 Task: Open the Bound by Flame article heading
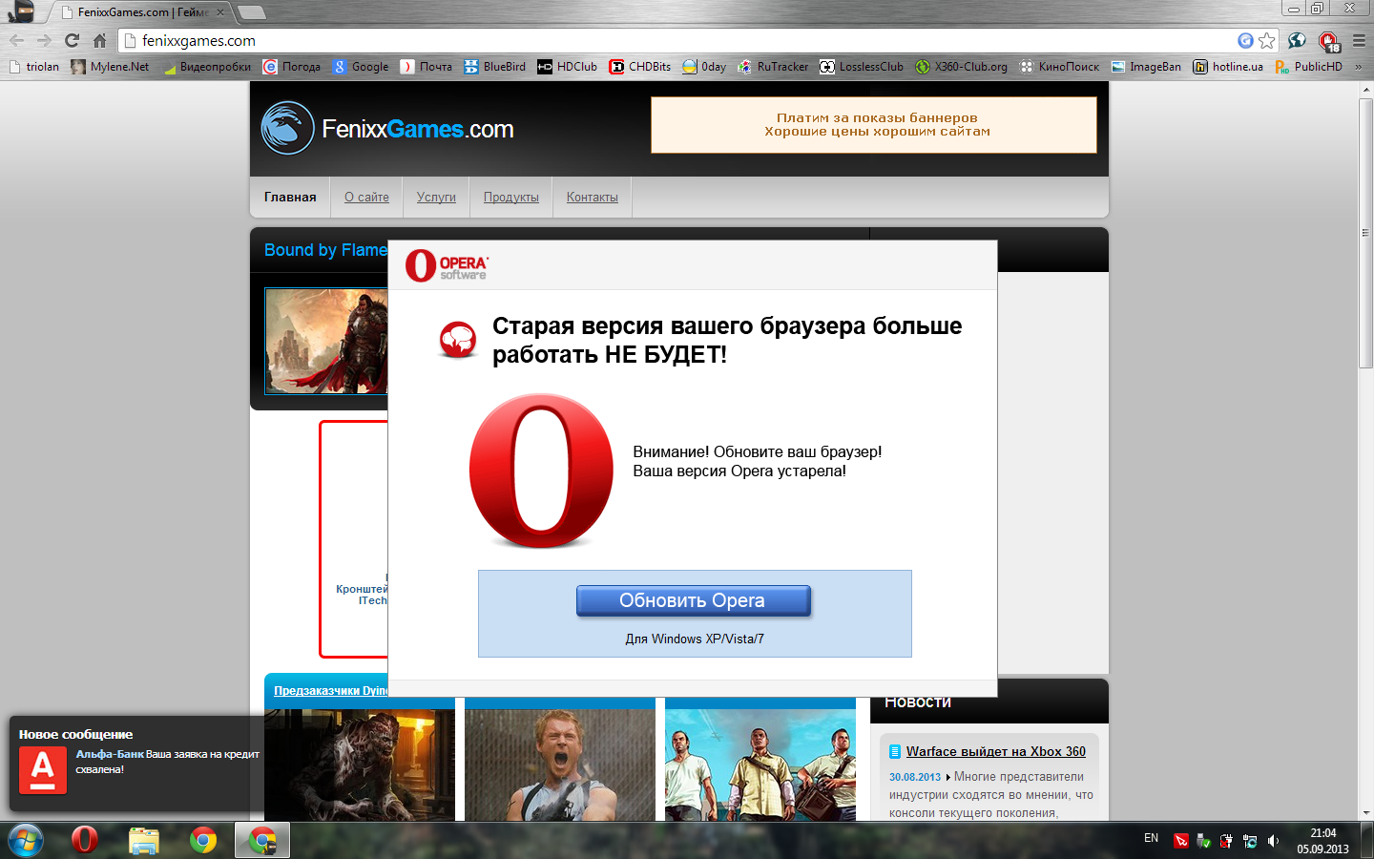pos(325,250)
